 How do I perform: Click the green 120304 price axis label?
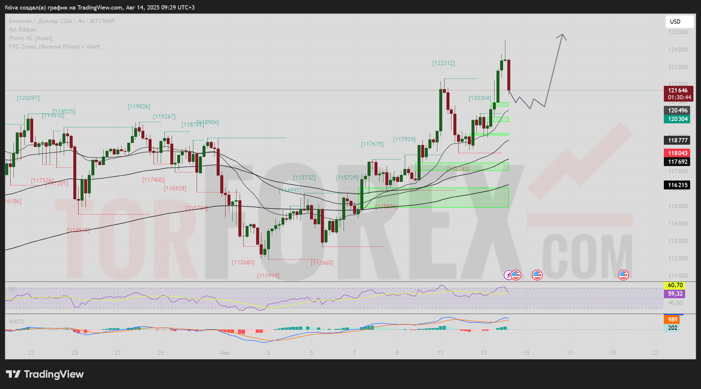pos(677,119)
